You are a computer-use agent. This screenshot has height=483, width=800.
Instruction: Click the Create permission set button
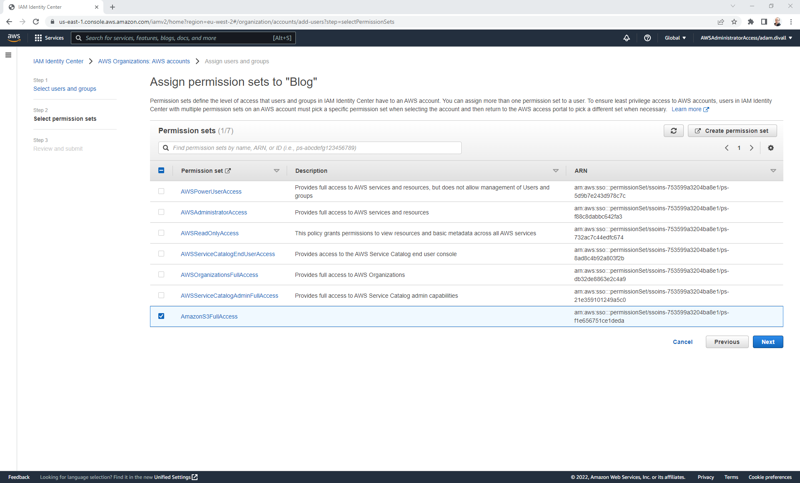click(x=732, y=131)
